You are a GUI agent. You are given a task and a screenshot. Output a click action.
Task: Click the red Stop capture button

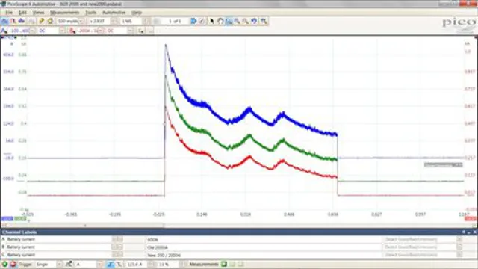click(x=13, y=264)
